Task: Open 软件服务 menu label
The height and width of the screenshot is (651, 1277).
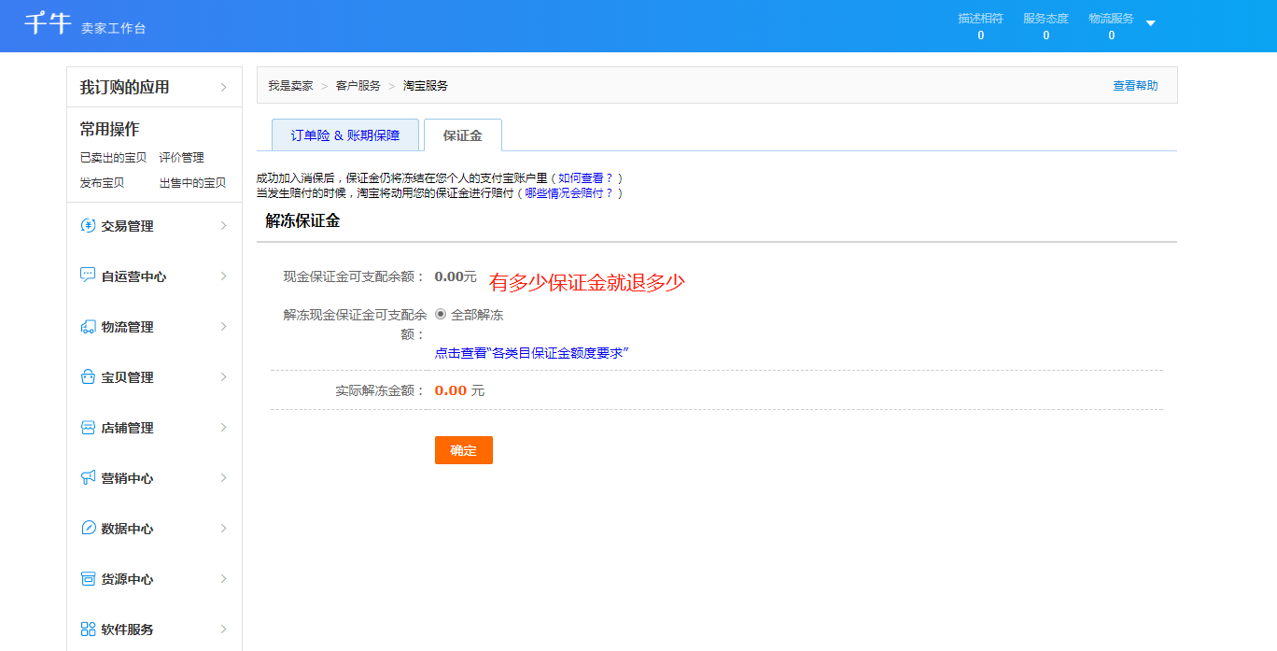Action: (x=127, y=630)
